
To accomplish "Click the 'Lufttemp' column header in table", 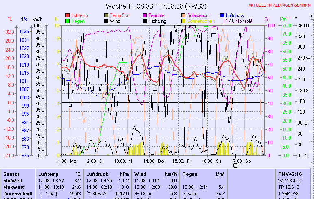I will 48,174.
